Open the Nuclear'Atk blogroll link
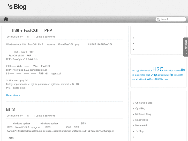This screenshot has height=141, width=188. coord(141,125)
